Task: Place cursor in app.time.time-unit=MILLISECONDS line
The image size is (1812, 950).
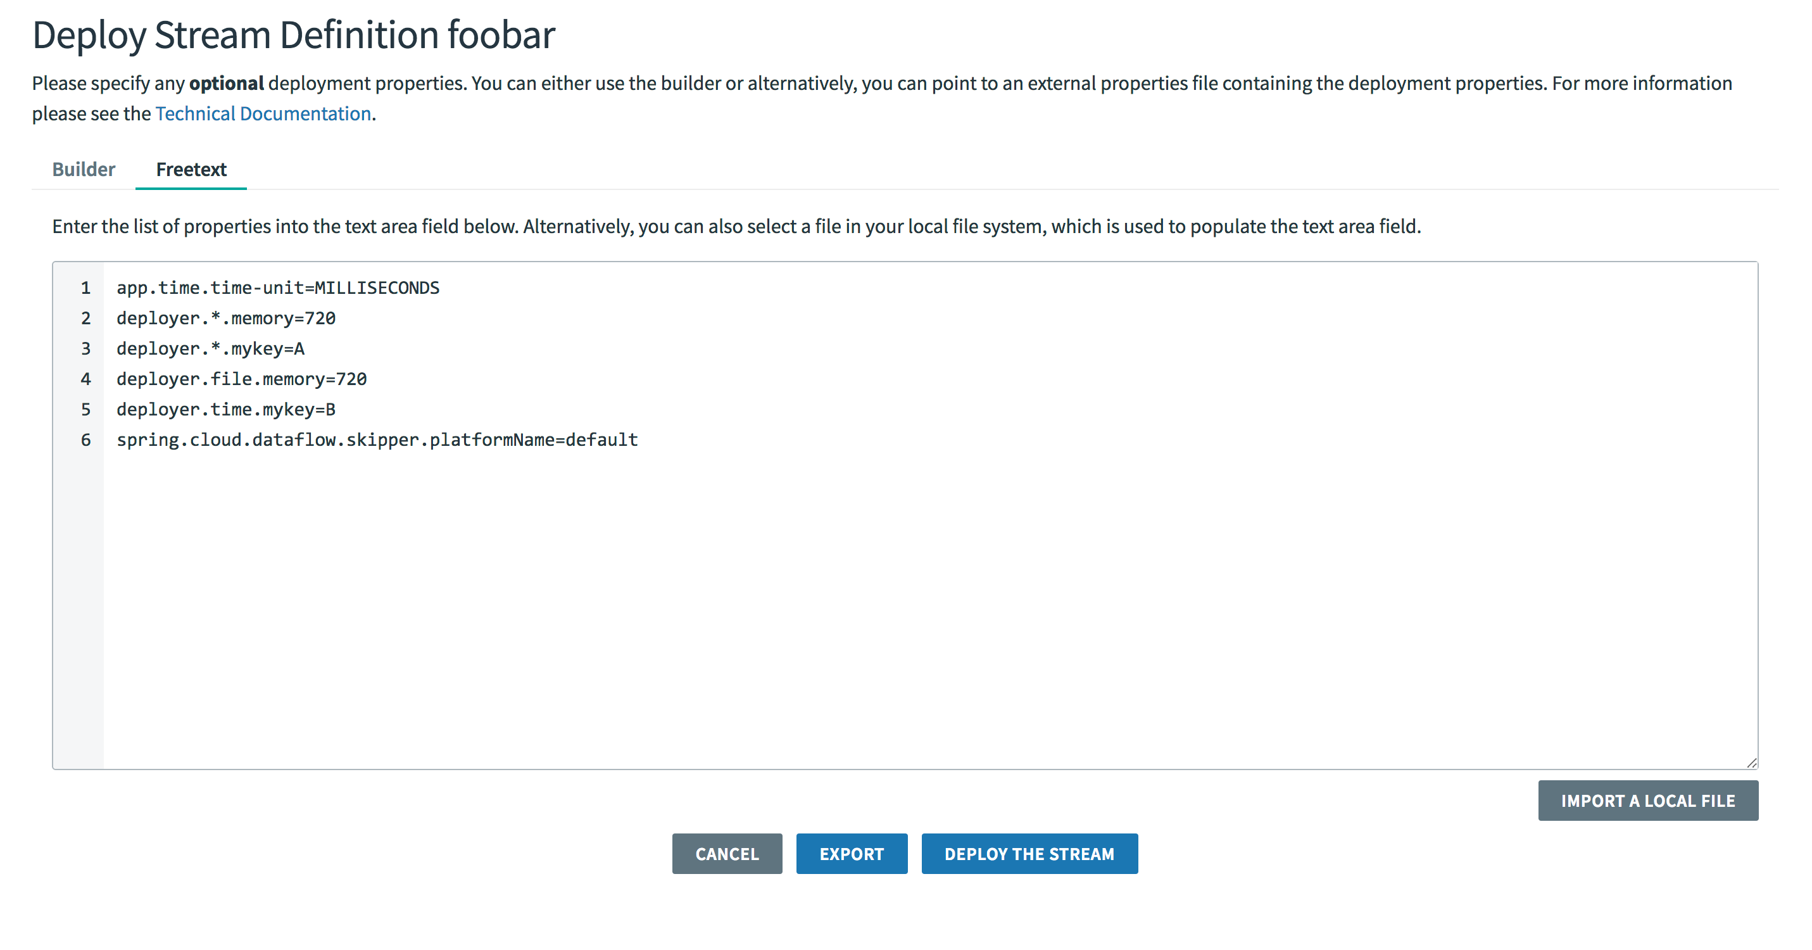Action: click(278, 288)
